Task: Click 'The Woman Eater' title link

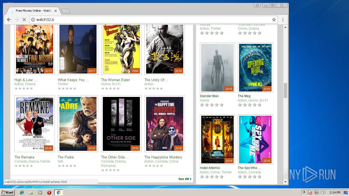Action: tap(115, 80)
